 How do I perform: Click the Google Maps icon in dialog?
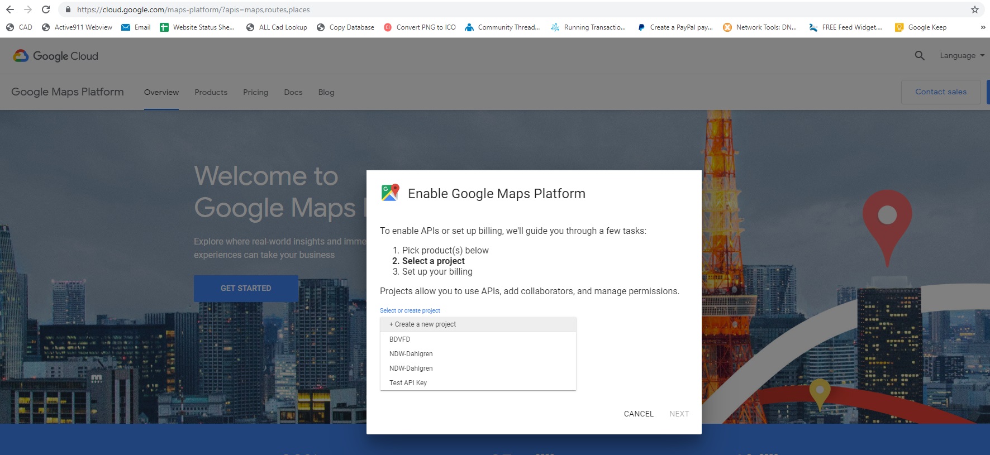click(x=390, y=193)
